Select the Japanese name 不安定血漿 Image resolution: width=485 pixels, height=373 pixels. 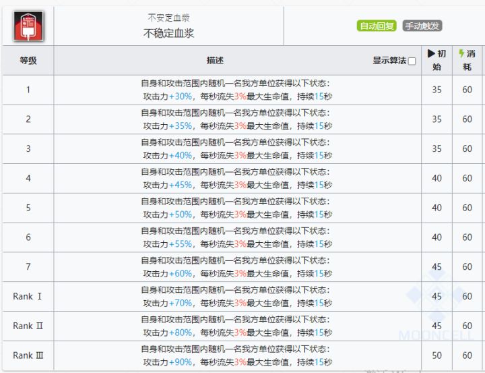168,18
